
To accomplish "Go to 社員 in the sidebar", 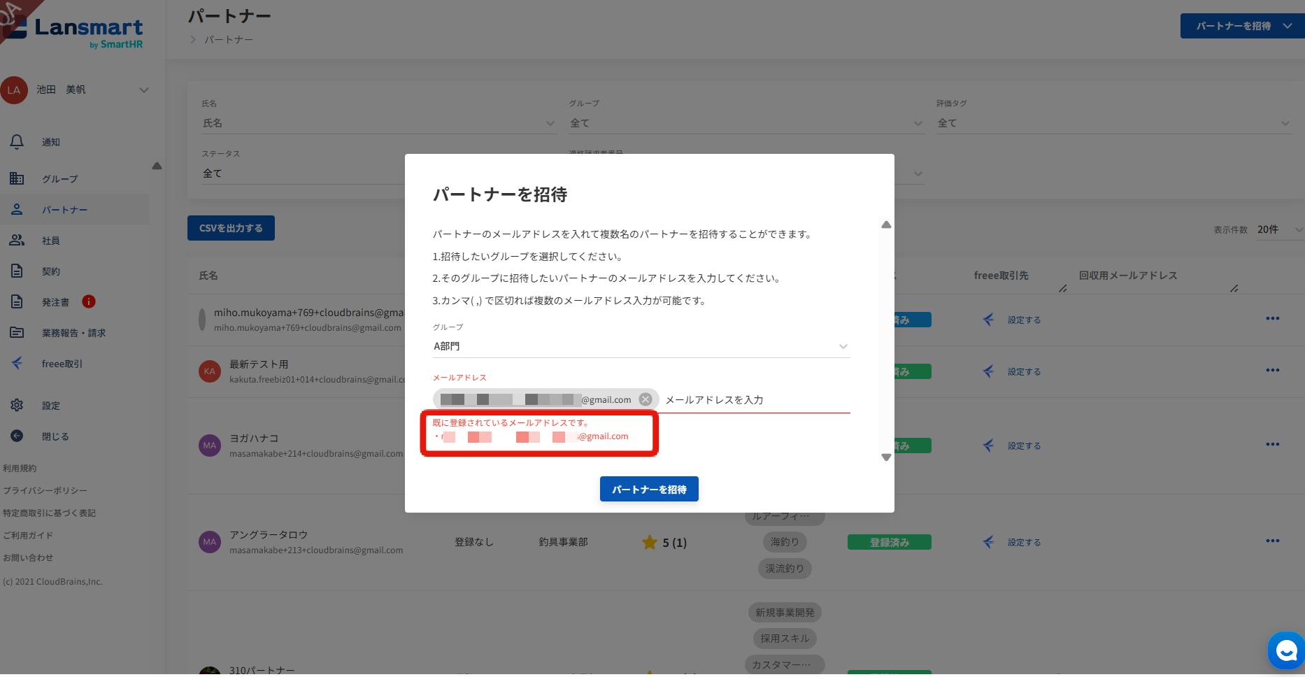I will click(x=51, y=241).
